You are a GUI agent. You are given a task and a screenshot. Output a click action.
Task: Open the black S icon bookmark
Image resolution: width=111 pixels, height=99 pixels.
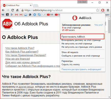(x=7, y=15)
